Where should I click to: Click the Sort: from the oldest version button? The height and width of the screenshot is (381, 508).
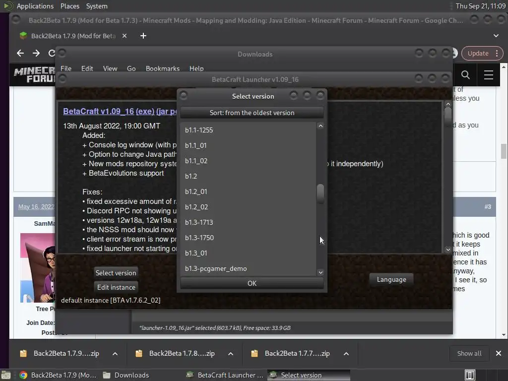click(252, 113)
